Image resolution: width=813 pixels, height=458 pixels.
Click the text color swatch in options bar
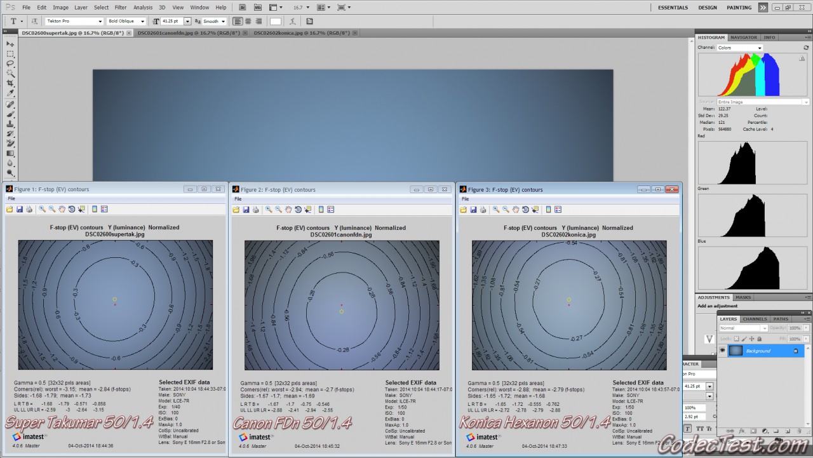pos(275,21)
